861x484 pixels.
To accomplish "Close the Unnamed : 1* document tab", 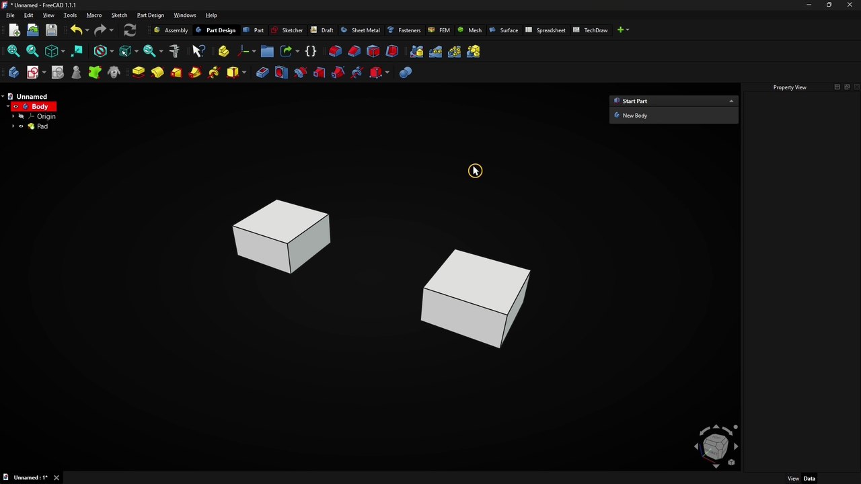I will 57,478.
